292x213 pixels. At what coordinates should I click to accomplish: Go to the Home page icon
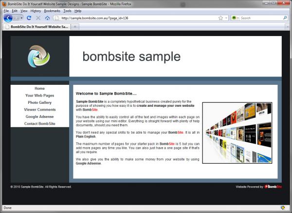point(48,18)
